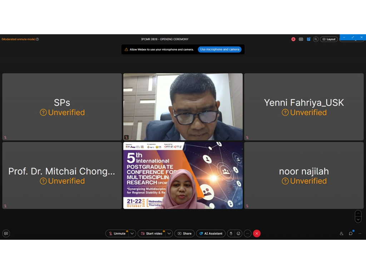
Task: Click the muted mic icon on noor najilah tile
Action: pyautogui.click(x=247, y=206)
